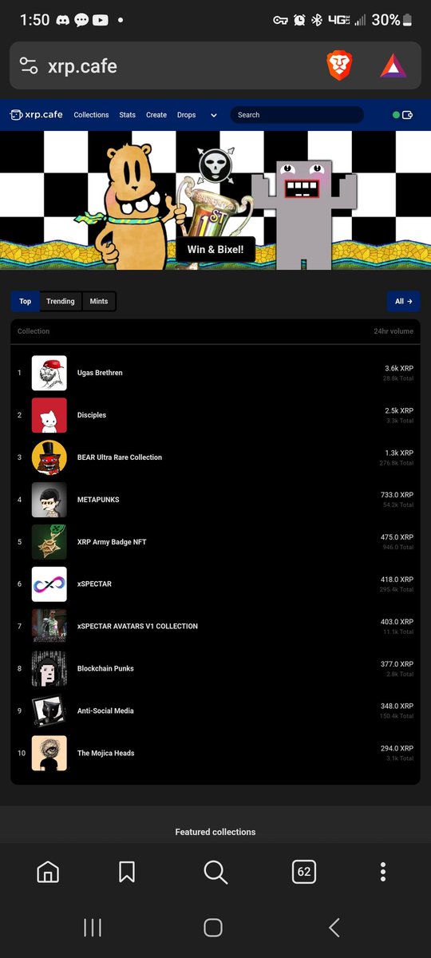Open the Bookmarks icon in bottom bar

(x=126, y=872)
